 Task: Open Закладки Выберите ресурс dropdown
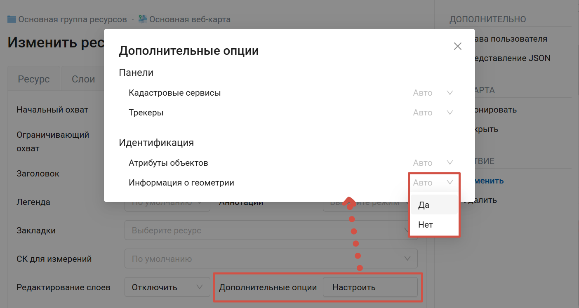pos(271,230)
